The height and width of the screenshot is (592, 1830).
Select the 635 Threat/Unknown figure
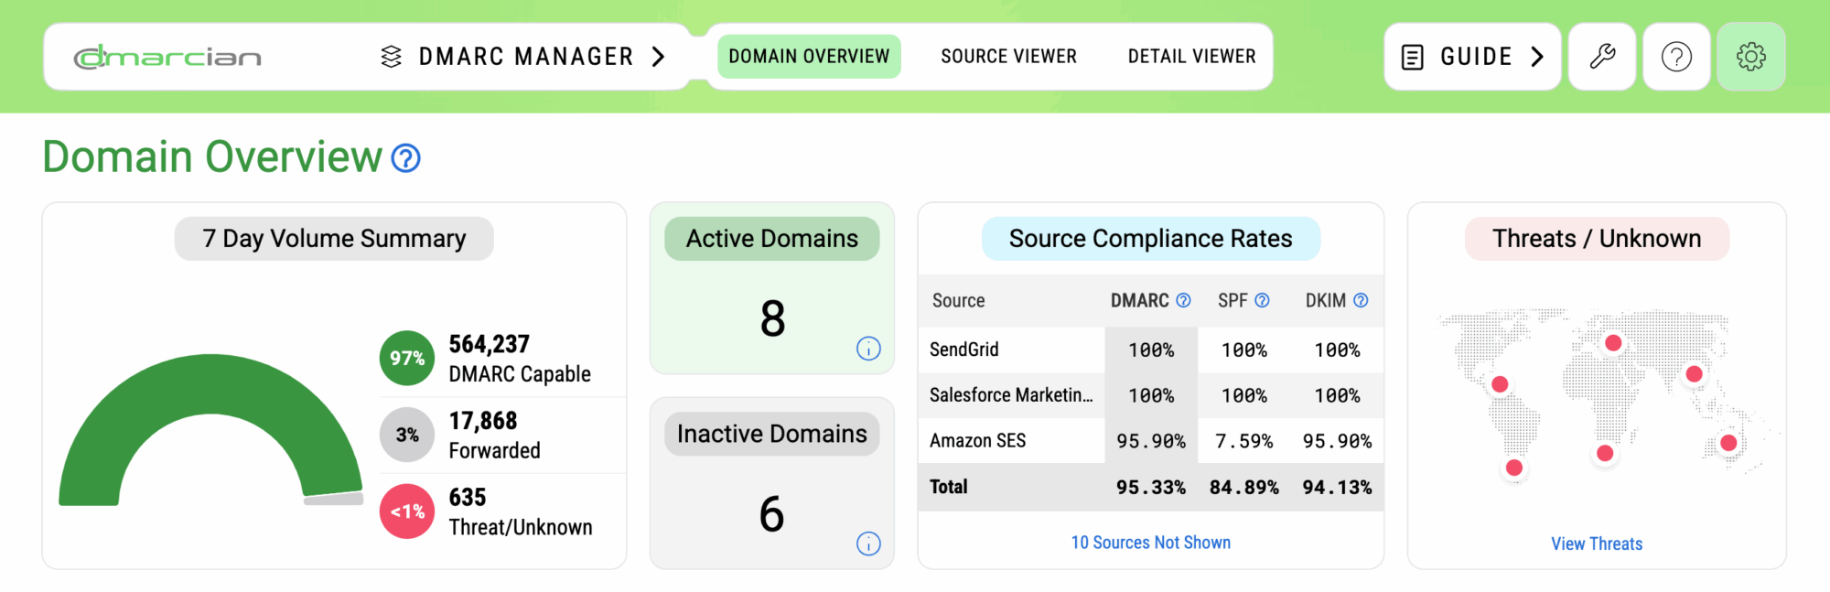point(521,512)
